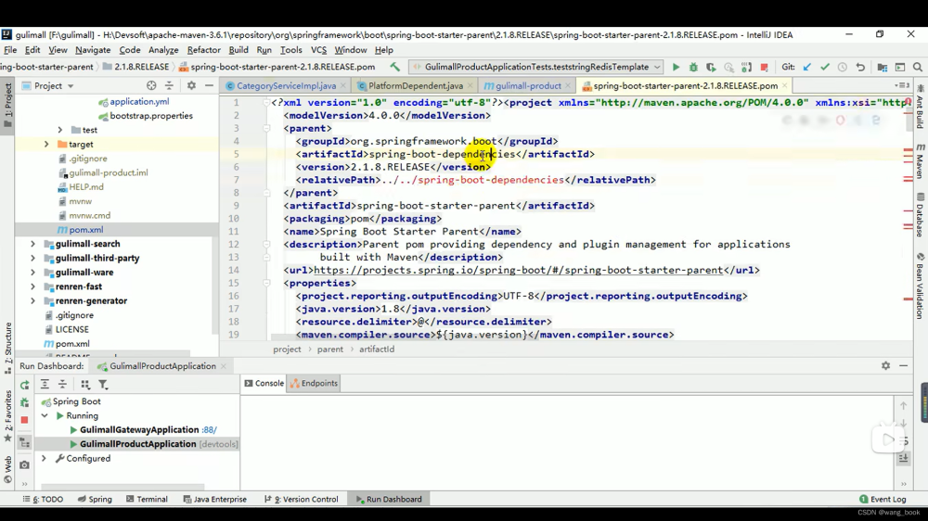Show Git history clock icon

843,68
